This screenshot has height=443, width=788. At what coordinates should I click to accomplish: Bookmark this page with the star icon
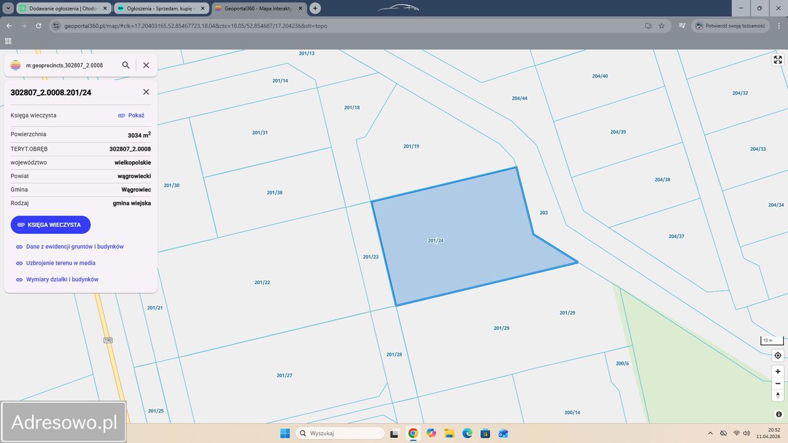(662, 26)
